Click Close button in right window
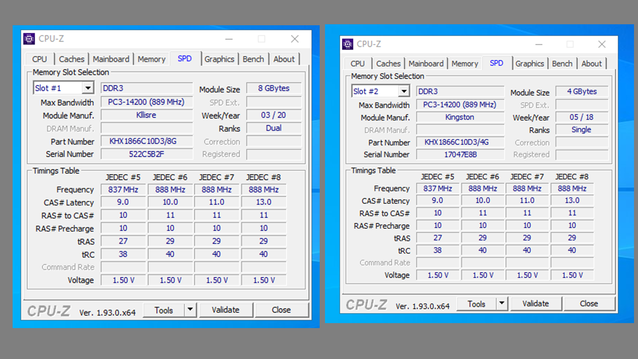638x359 pixels. (589, 303)
